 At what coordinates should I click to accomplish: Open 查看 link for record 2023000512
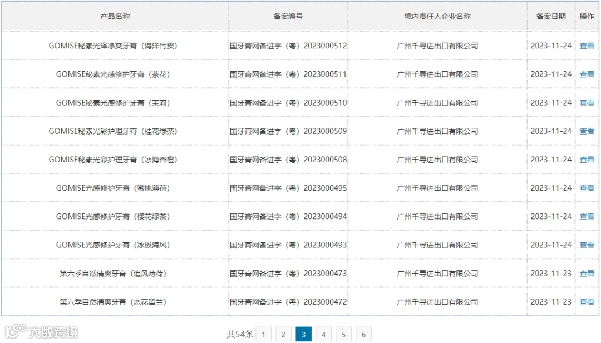point(587,46)
